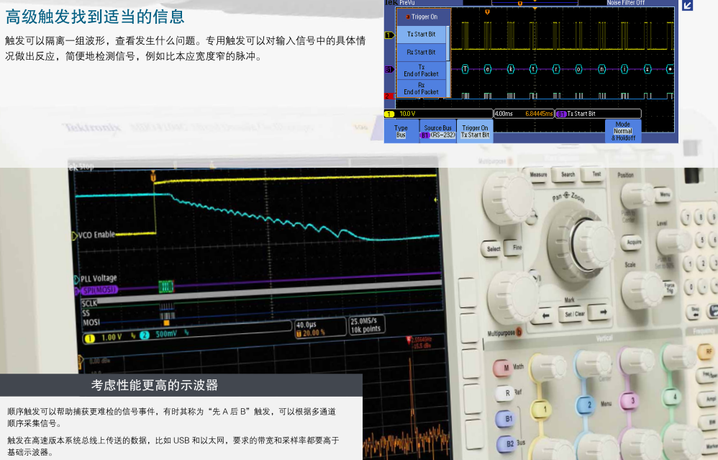718x460 pixels.
Task: Select Tx Start Bit in Trigger On list
Action: pyautogui.click(x=422, y=35)
